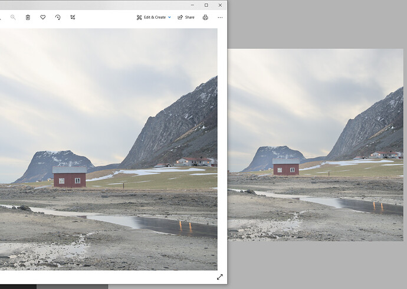
Task: Rotate the photo using the rotate icon
Action: (x=58, y=18)
